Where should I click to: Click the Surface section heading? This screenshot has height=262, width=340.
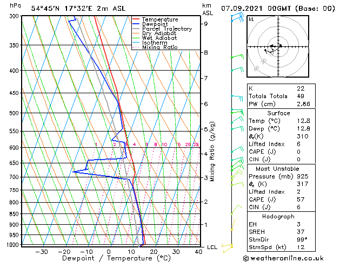278,113
